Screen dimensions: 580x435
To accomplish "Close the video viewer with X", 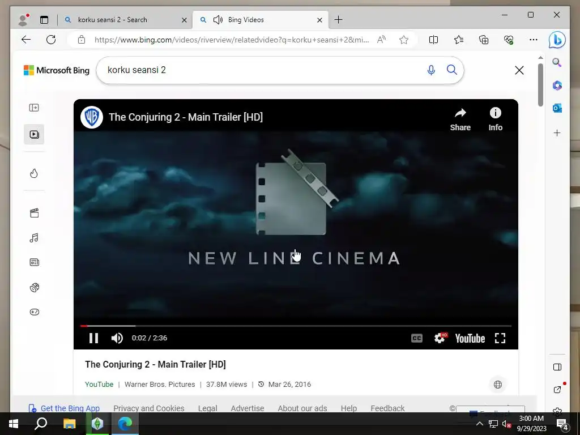I will pyautogui.click(x=519, y=70).
